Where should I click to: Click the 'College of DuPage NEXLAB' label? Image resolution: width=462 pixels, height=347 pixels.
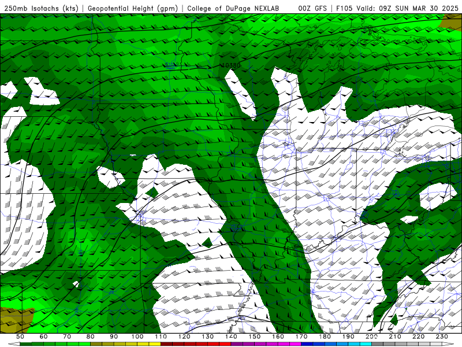pos(233,9)
